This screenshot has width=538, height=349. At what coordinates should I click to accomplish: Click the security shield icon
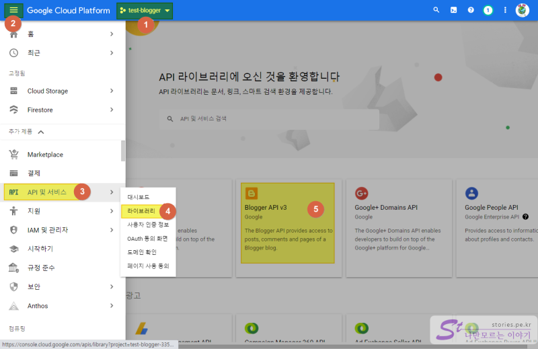[x=13, y=286]
